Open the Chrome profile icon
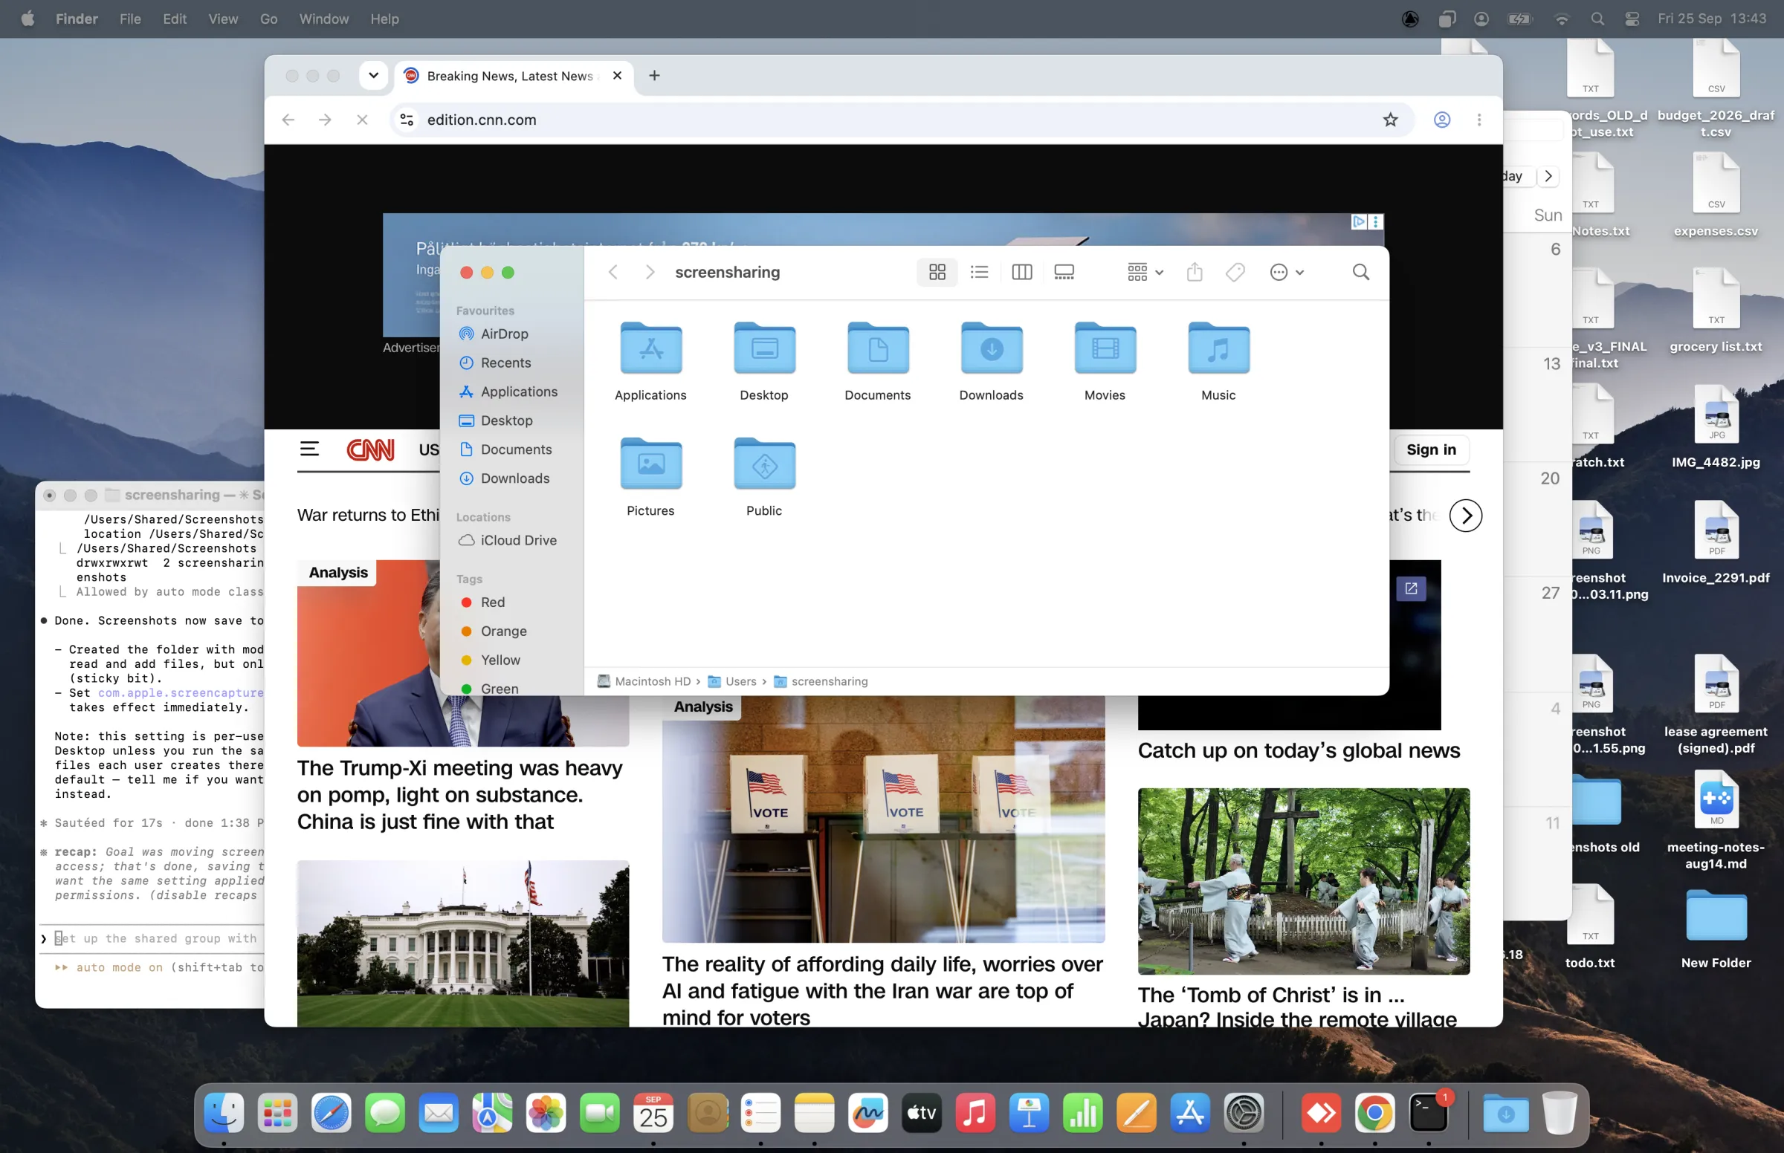This screenshot has height=1153, width=1784. [1442, 120]
